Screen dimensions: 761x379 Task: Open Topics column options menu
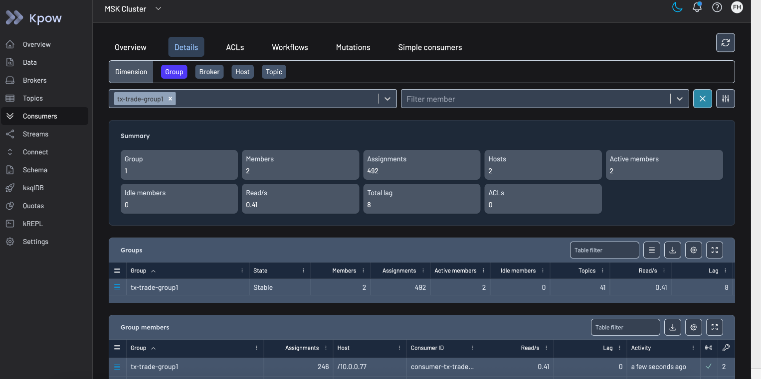click(602, 270)
